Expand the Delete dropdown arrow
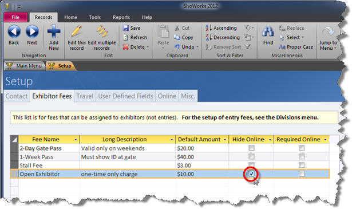This screenshot has height=209, width=352. [148, 47]
